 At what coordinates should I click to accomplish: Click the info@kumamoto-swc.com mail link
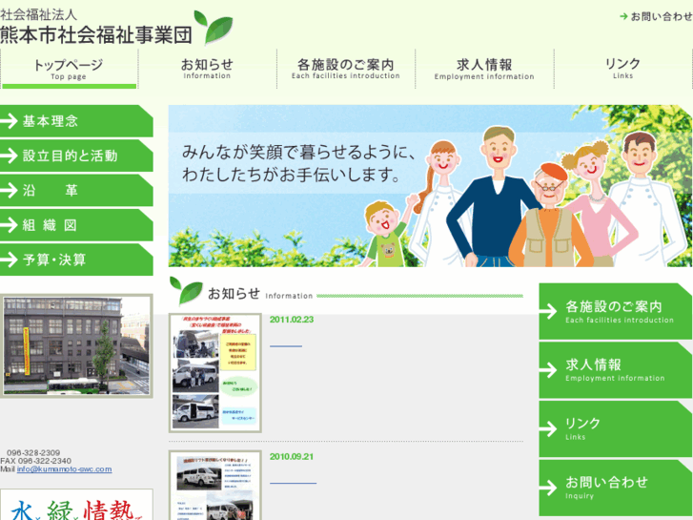(x=65, y=469)
